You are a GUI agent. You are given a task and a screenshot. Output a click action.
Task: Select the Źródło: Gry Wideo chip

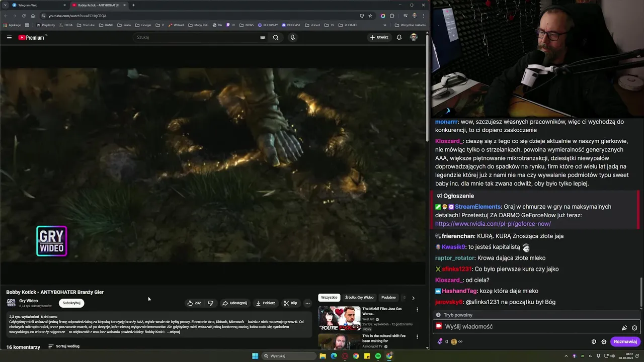(x=359, y=298)
